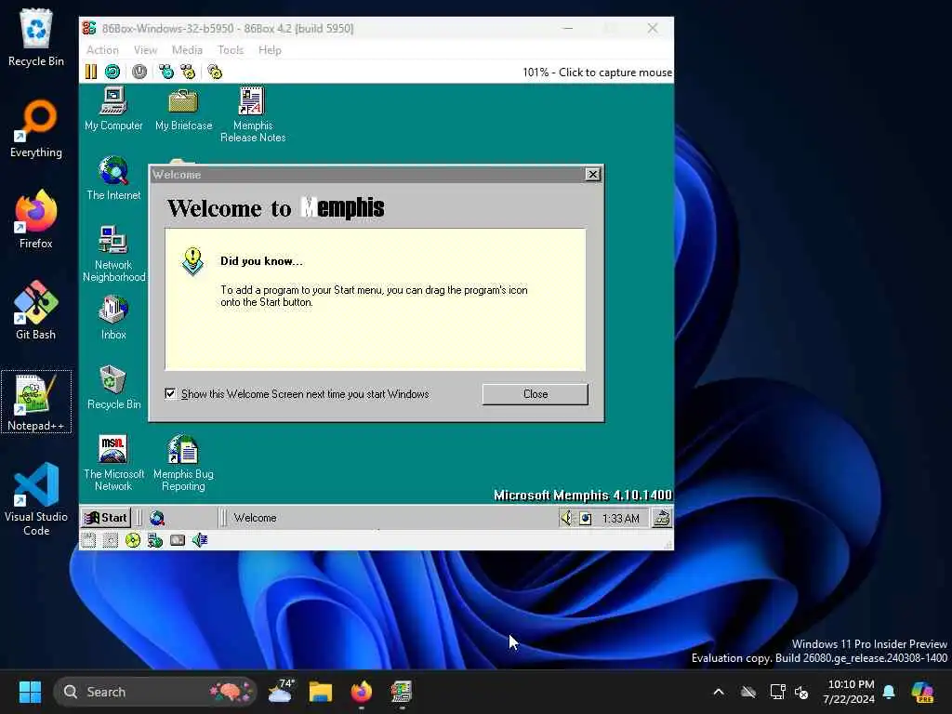Screen dimensions: 952x714
Task: Open the Action menu in 86Box
Action: point(102,50)
